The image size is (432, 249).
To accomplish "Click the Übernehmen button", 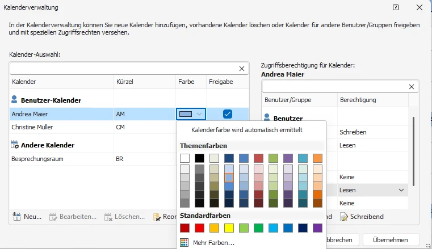I will click(x=391, y=240).
